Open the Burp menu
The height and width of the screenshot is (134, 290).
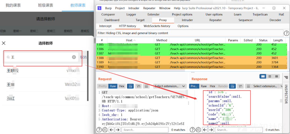tap(108, 8)
